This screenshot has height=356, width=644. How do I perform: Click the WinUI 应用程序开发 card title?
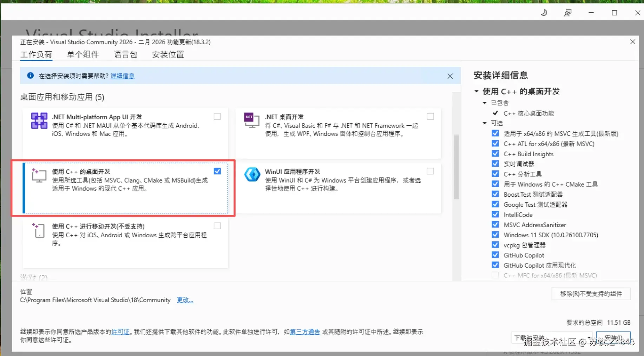293,171
